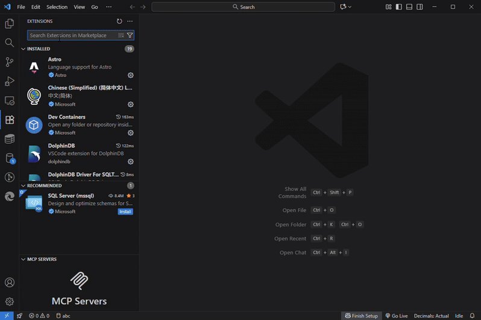
Task: Select the Astro extension entry
Action: pos(79,67)
